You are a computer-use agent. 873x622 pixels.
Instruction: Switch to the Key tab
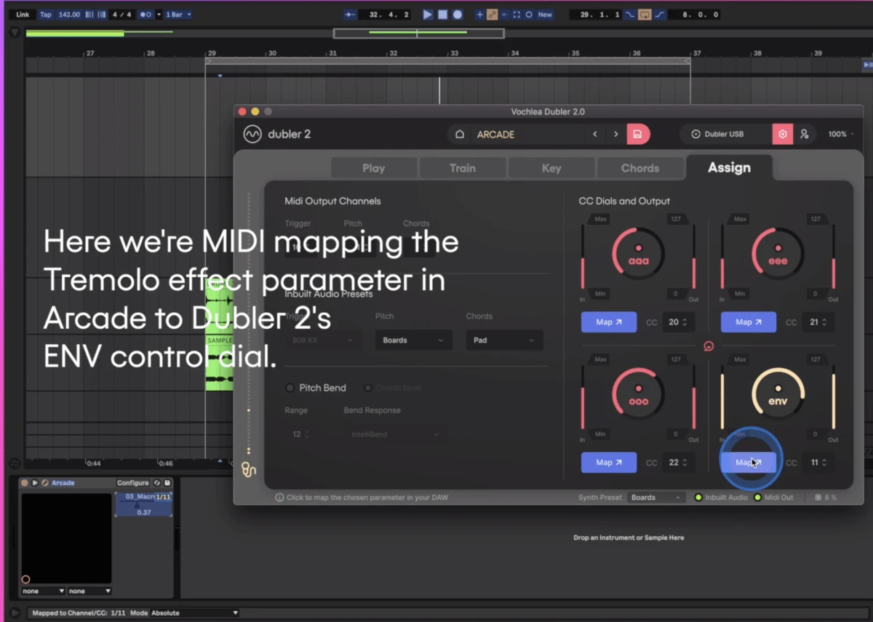coord(551,168)
